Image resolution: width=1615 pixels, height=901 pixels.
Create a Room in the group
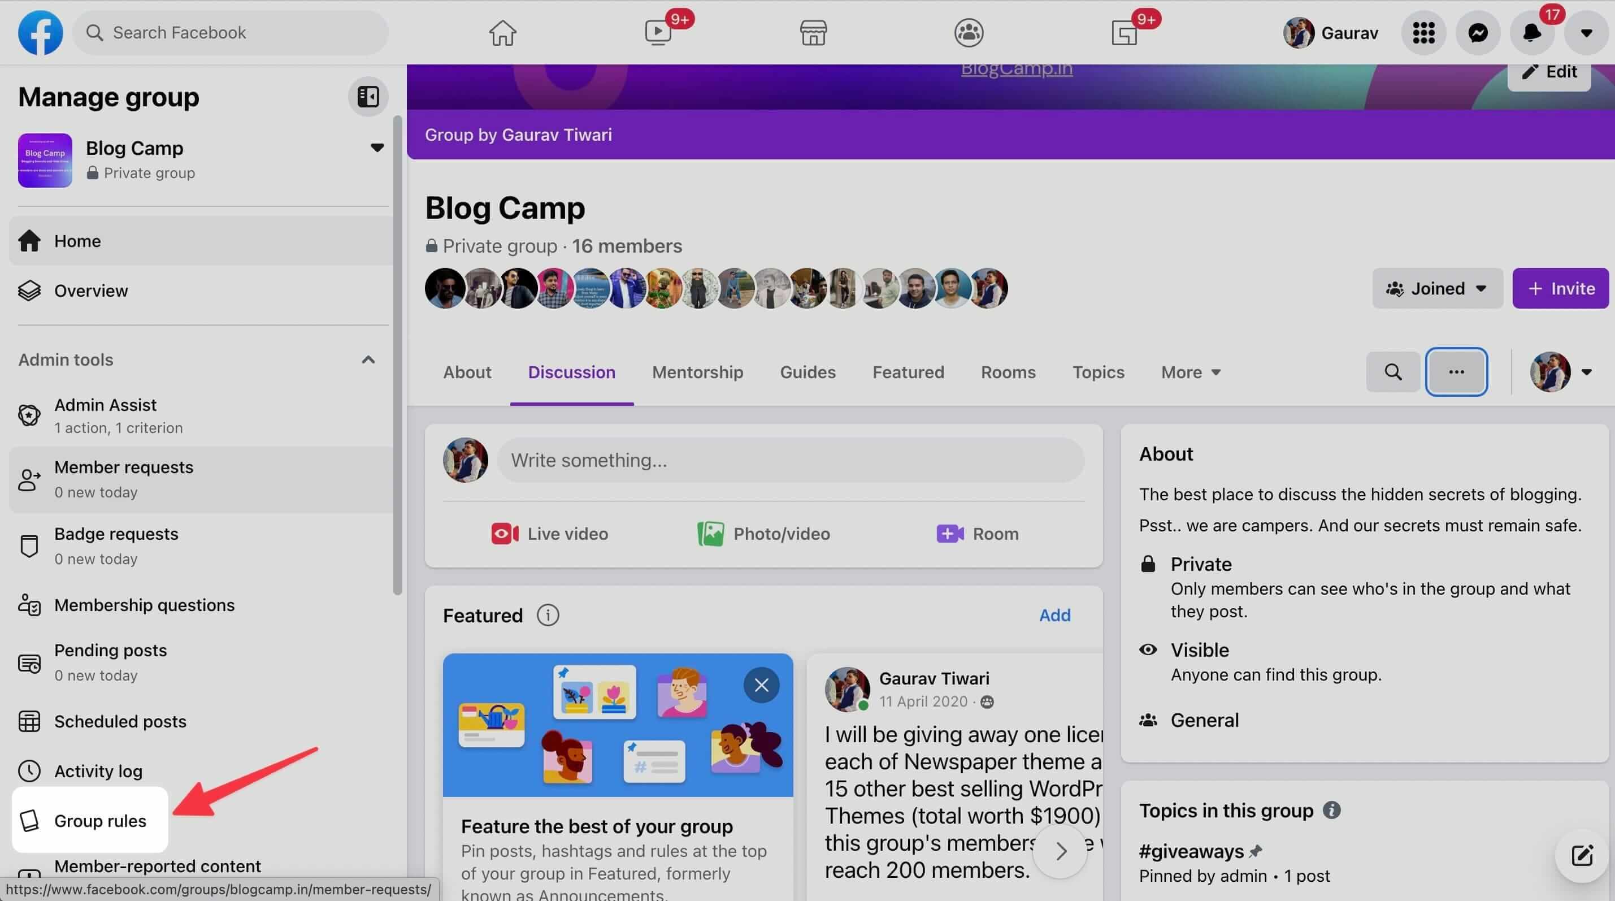pyautogui.click(x=977, y=533)
